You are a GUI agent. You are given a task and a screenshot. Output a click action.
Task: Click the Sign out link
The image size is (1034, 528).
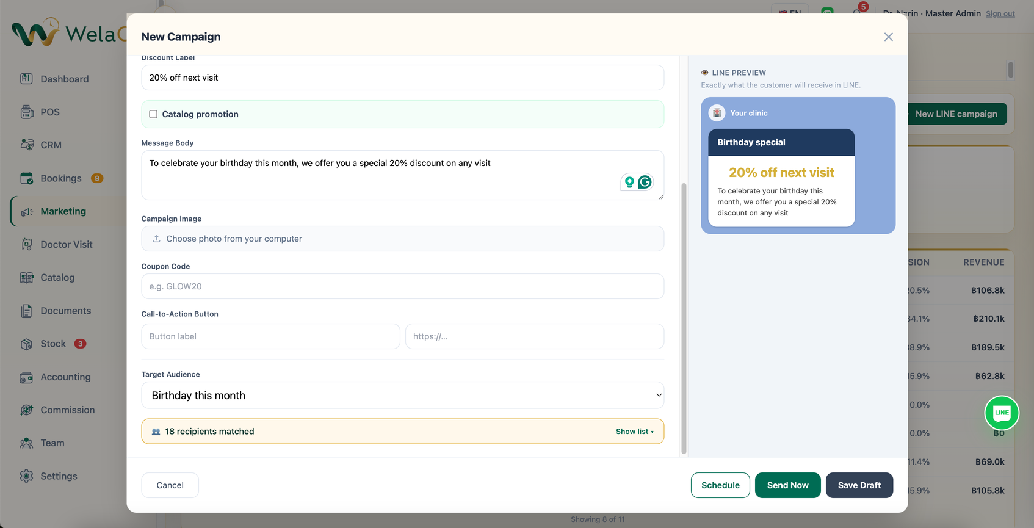[1000, 13]
